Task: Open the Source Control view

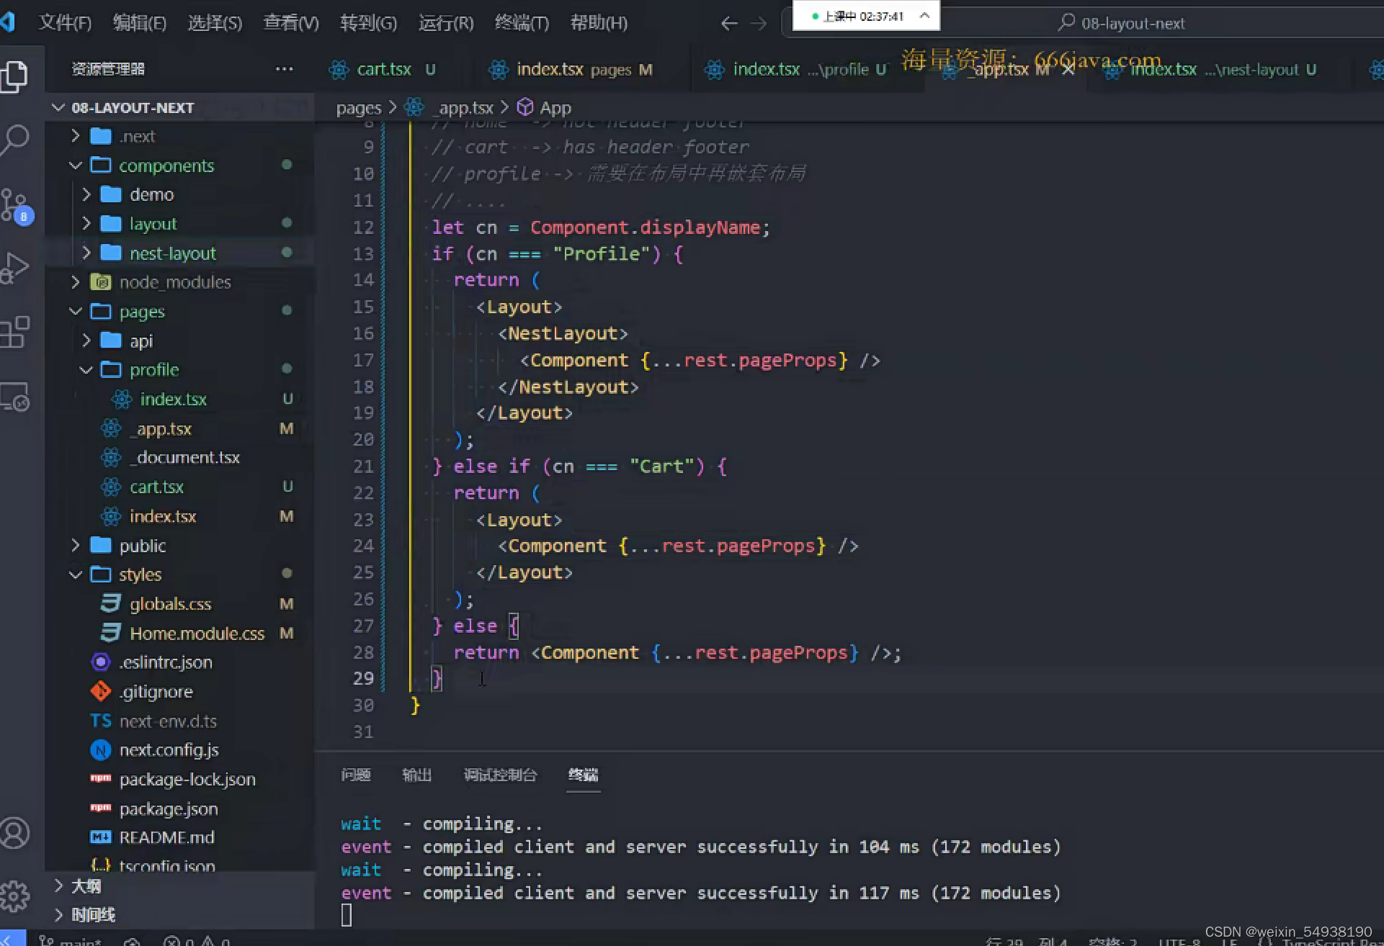Action: 16,206
